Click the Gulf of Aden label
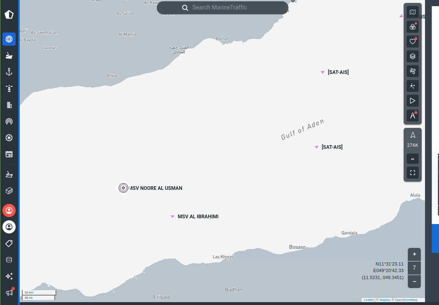 tap(303, 129)
